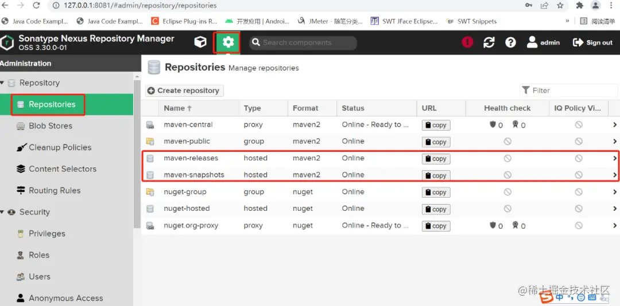
Task: Refresh the view with the refresh icon
Action: coord(489,42)
